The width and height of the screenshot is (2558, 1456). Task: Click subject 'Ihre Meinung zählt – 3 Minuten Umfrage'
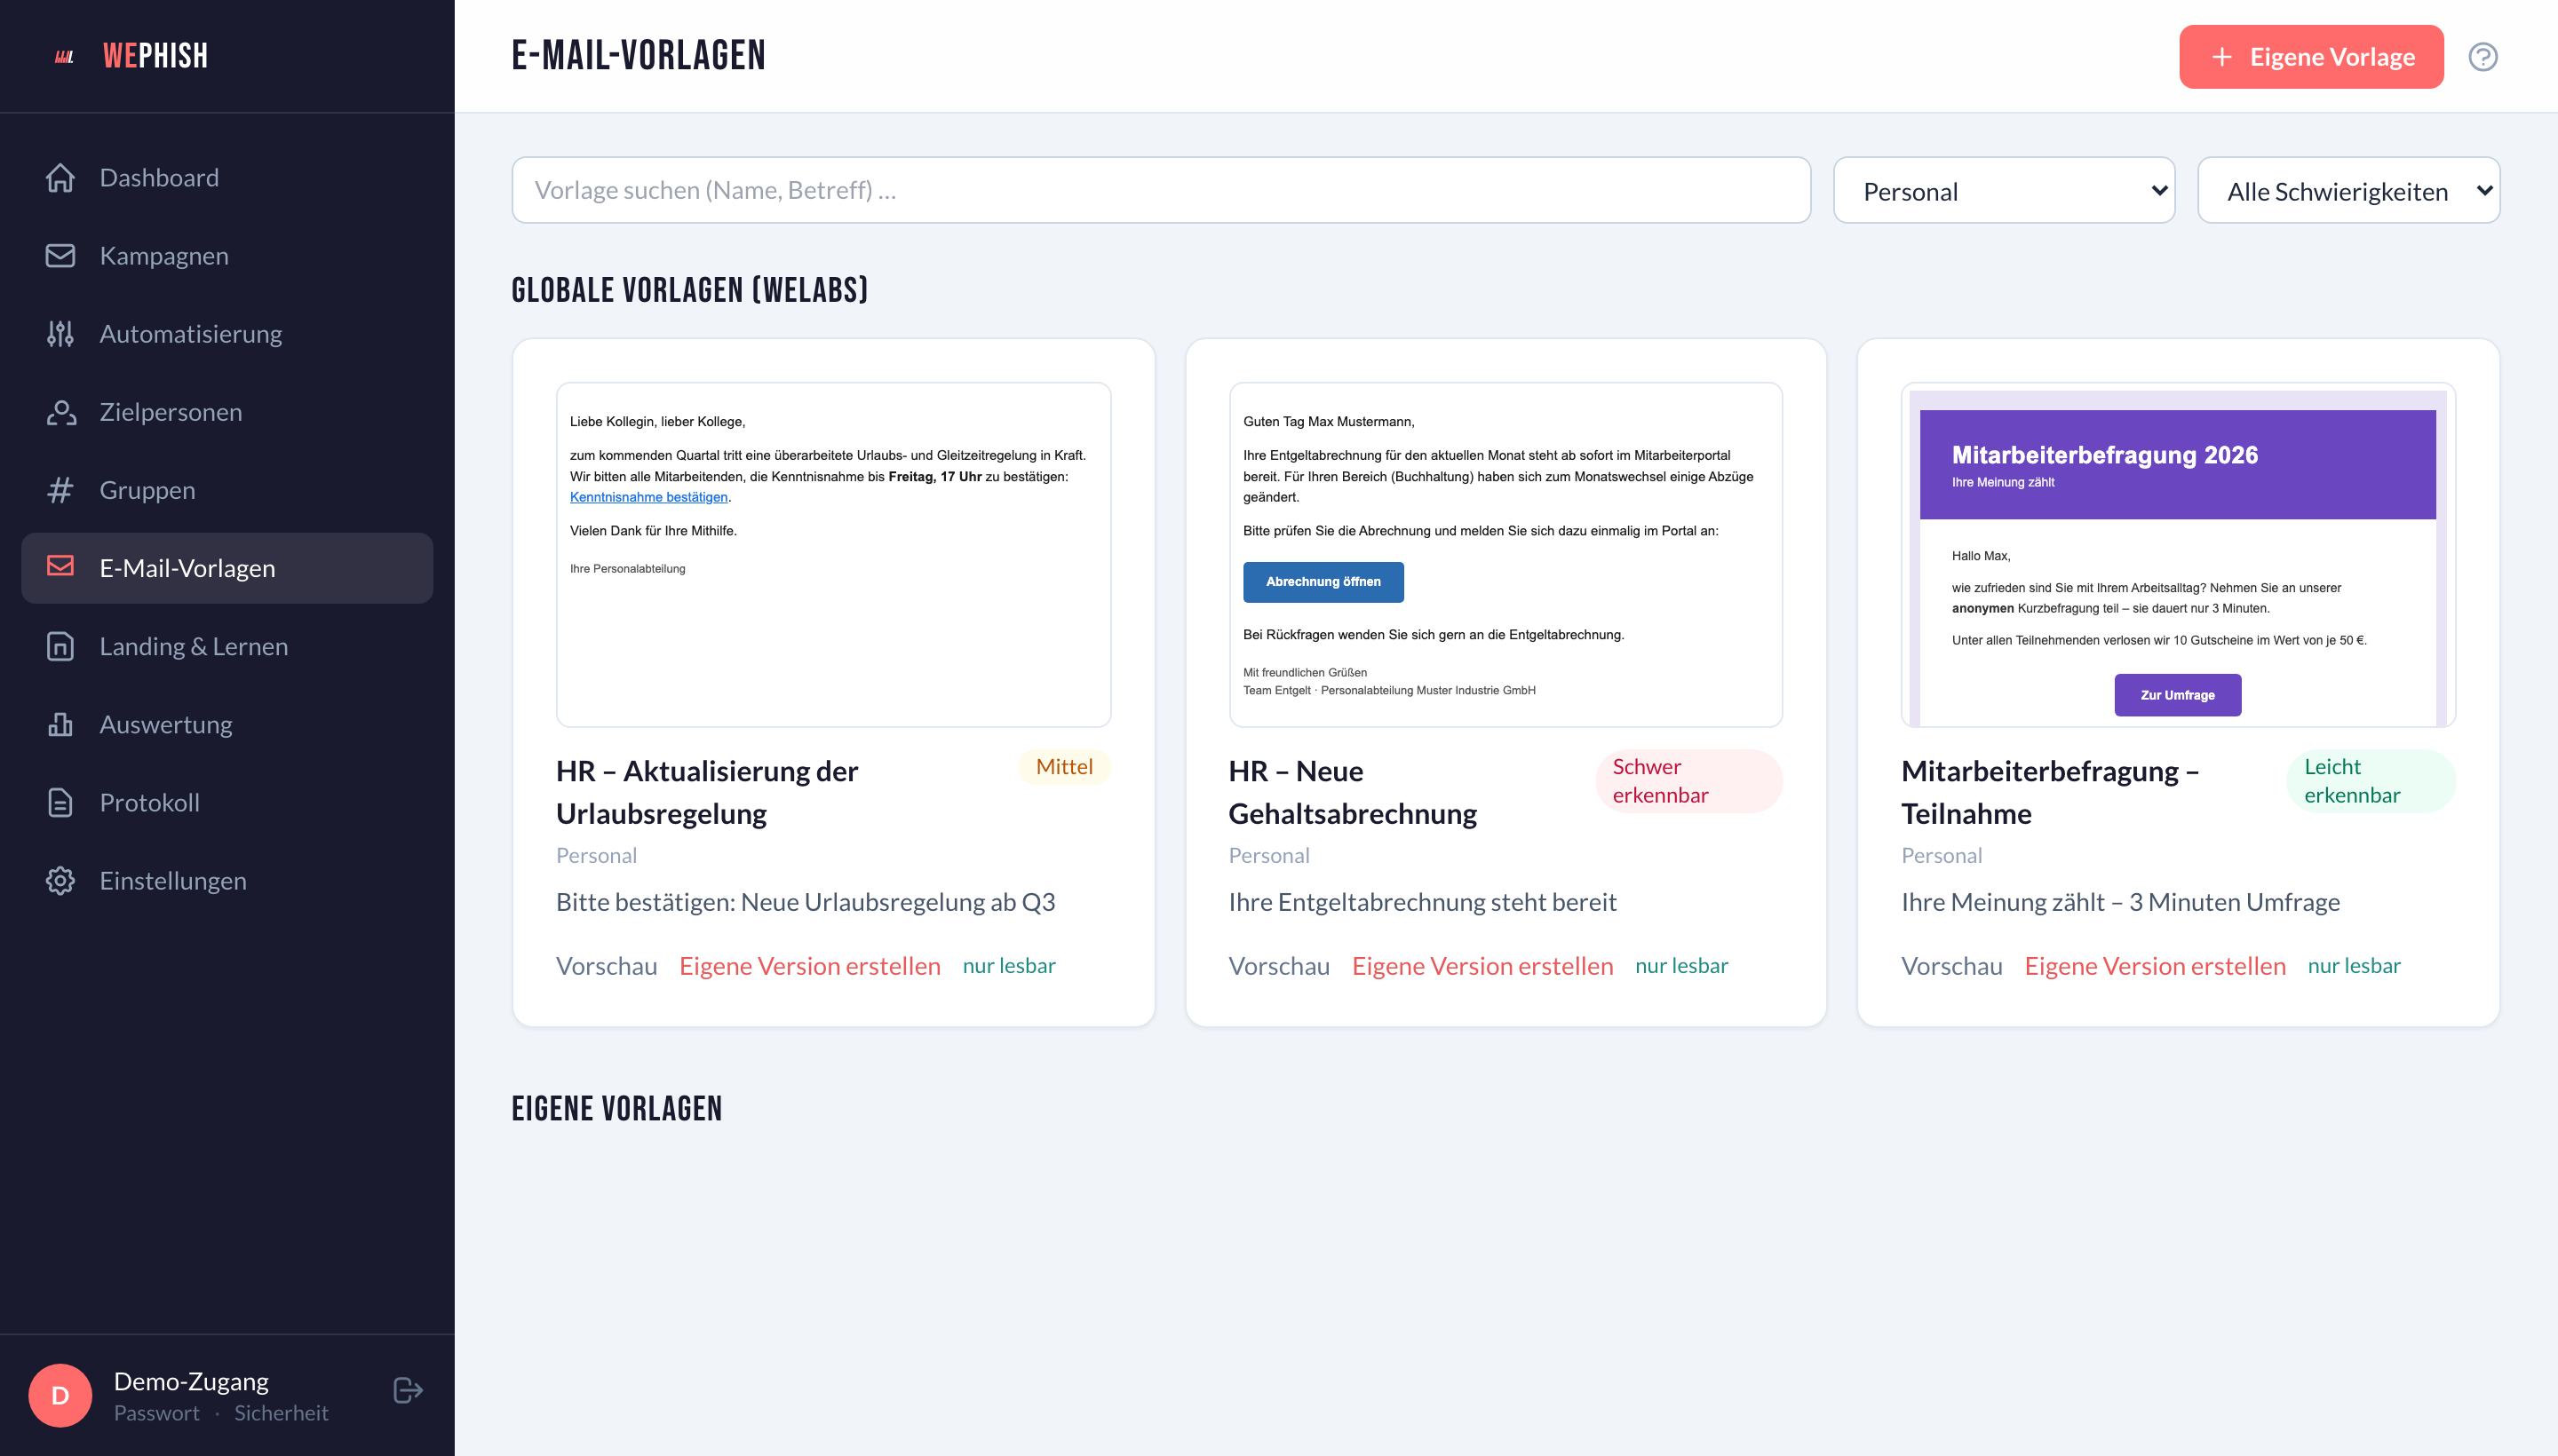2120,902
